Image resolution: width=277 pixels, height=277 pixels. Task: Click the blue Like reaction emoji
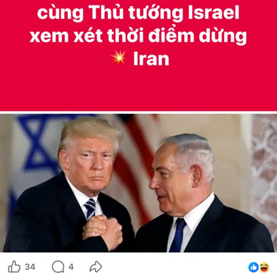(x=253, y=267)
